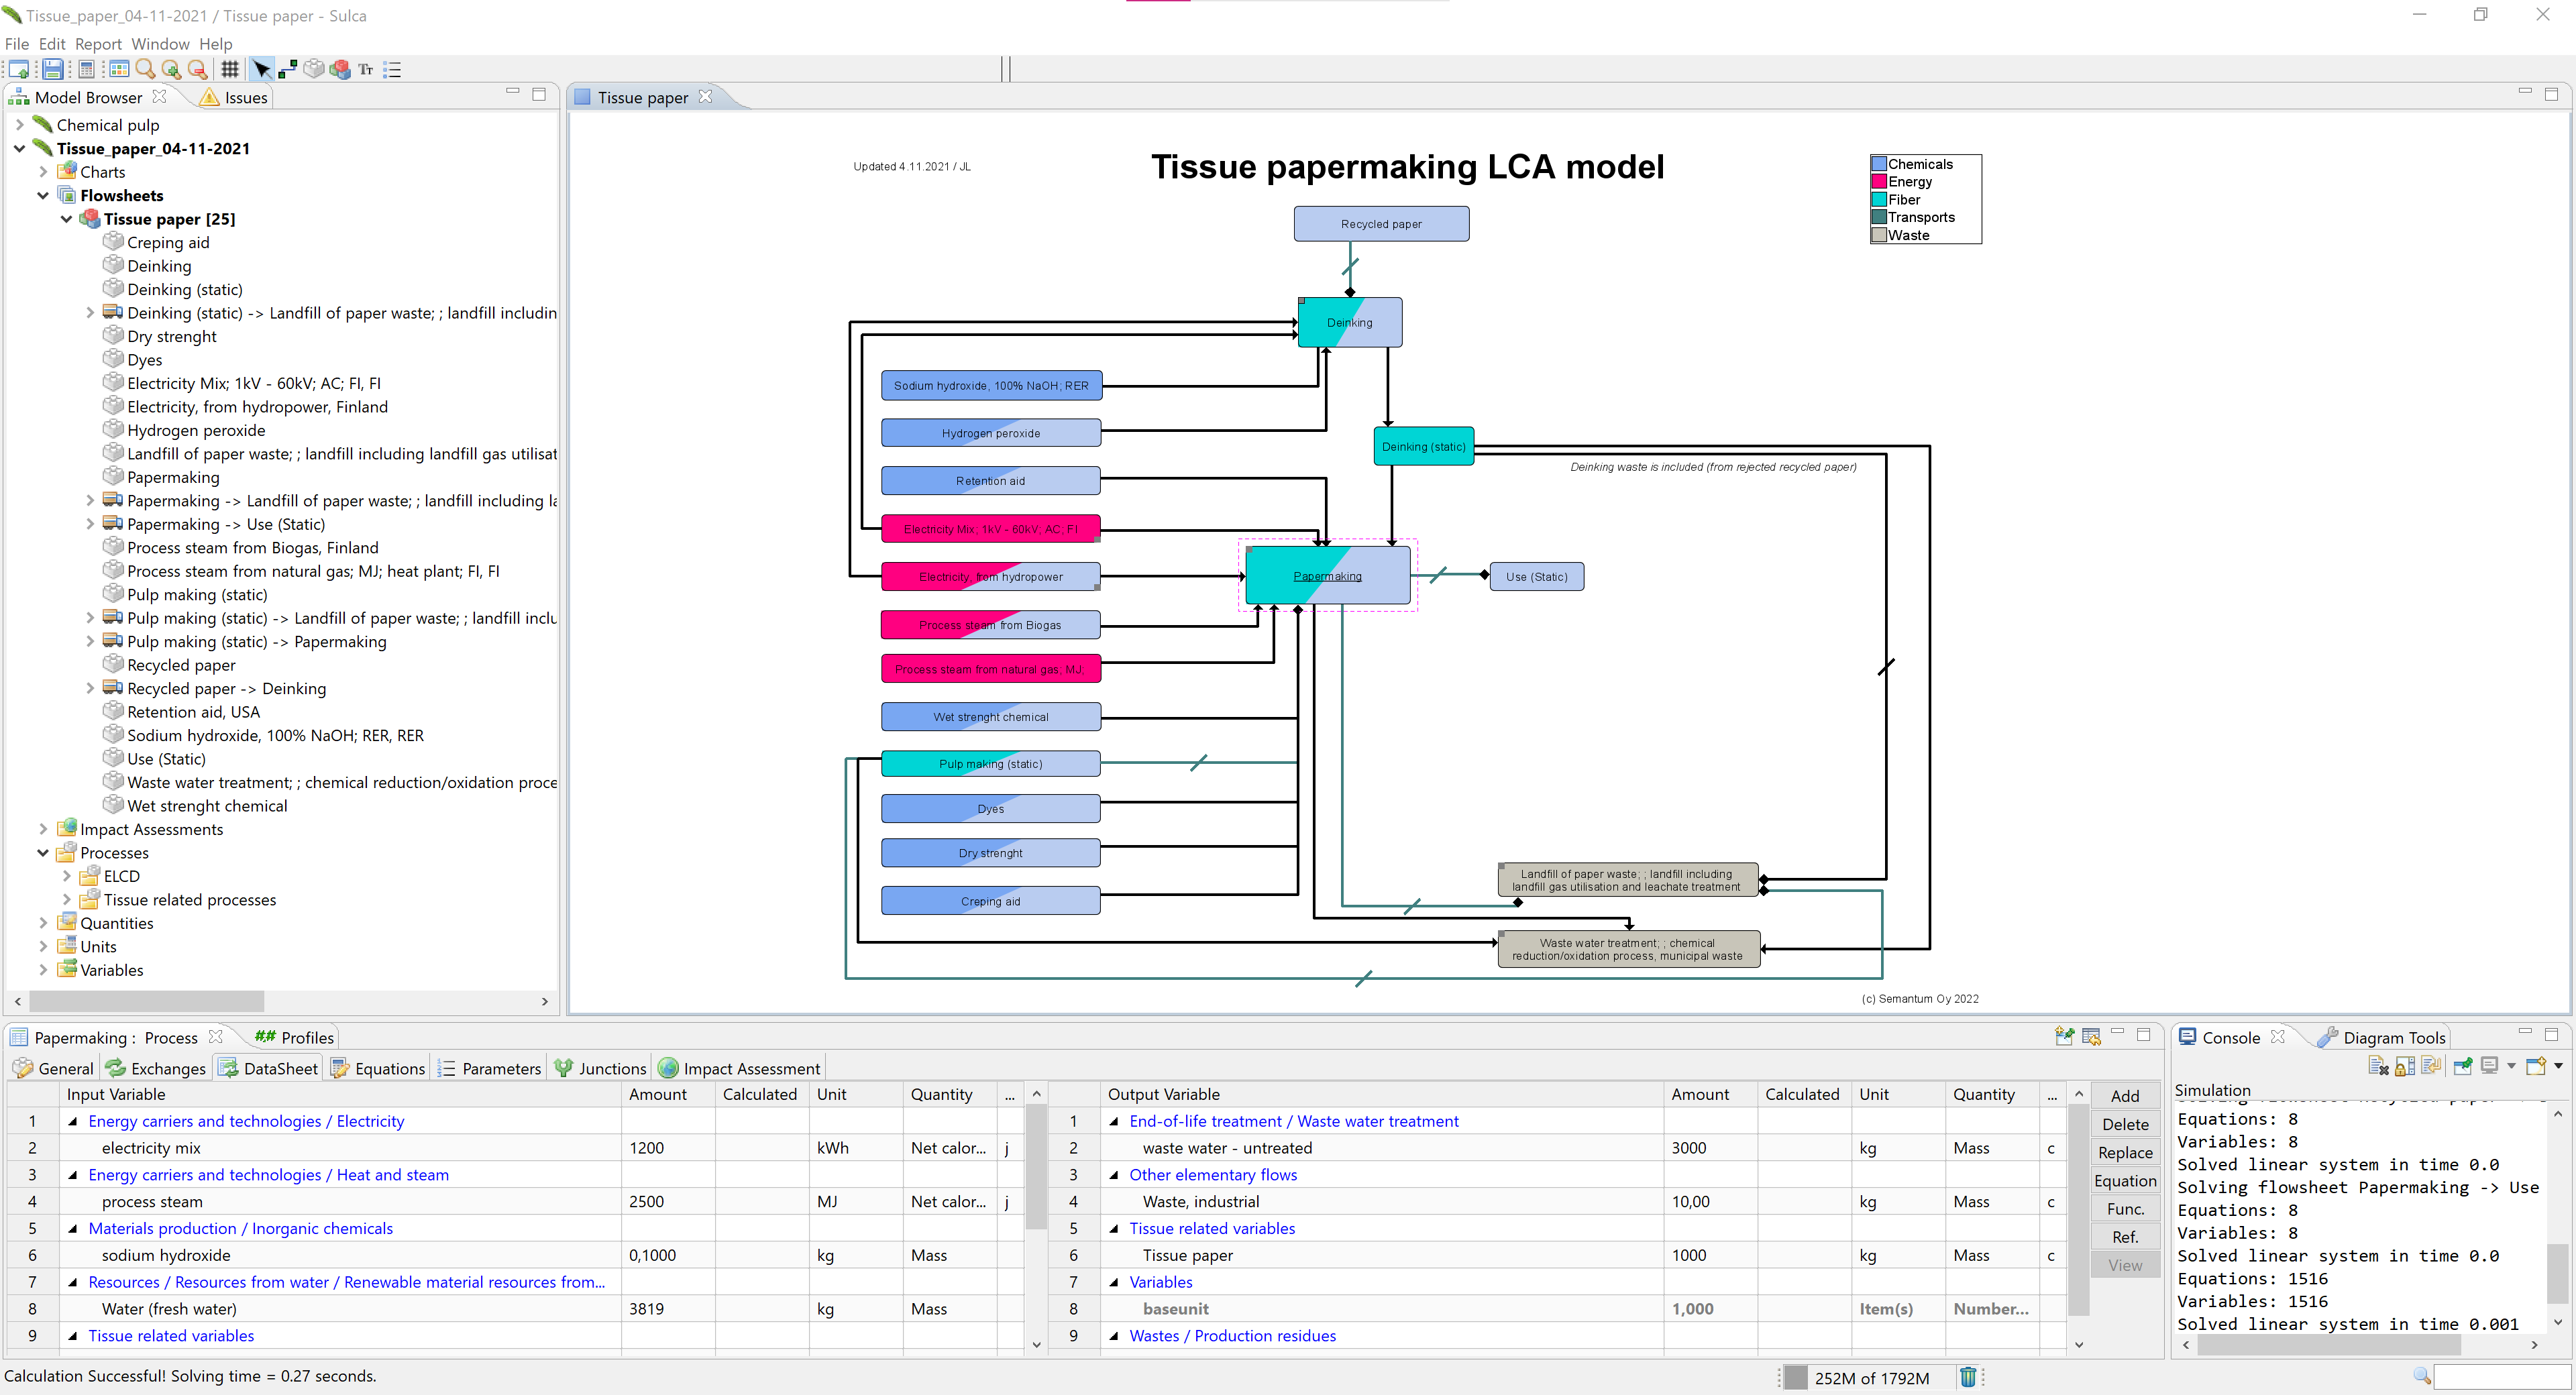Click the zoom out magnifier icon
The width and height of the screenshot is (2576, 1395).
197,69
